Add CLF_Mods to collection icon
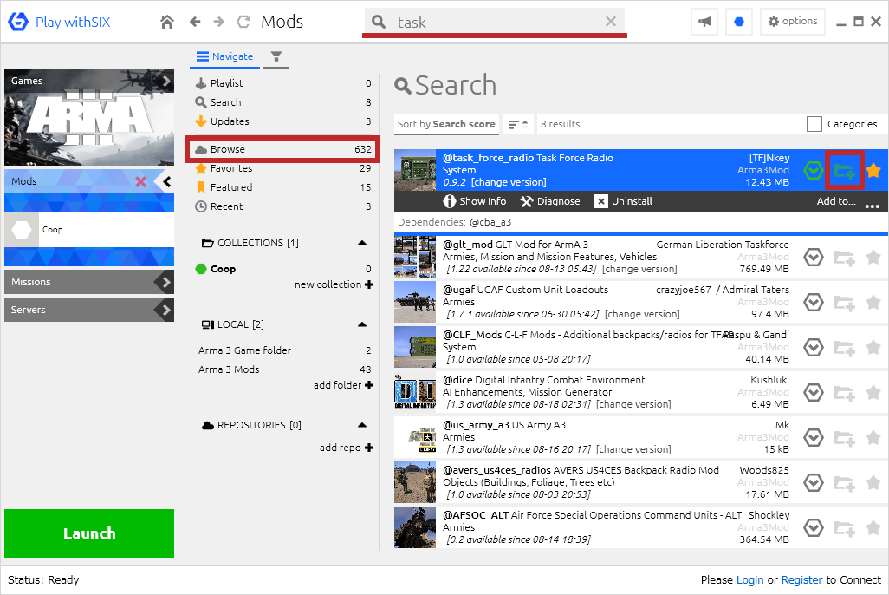This screenshot has width=889, height=595. [x=844, y=348]
